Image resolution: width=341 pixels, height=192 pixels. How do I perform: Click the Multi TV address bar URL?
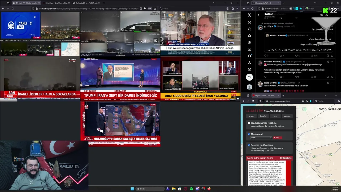[x=88, y=9]
